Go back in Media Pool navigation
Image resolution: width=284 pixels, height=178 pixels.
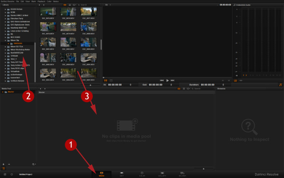point(40,89)
